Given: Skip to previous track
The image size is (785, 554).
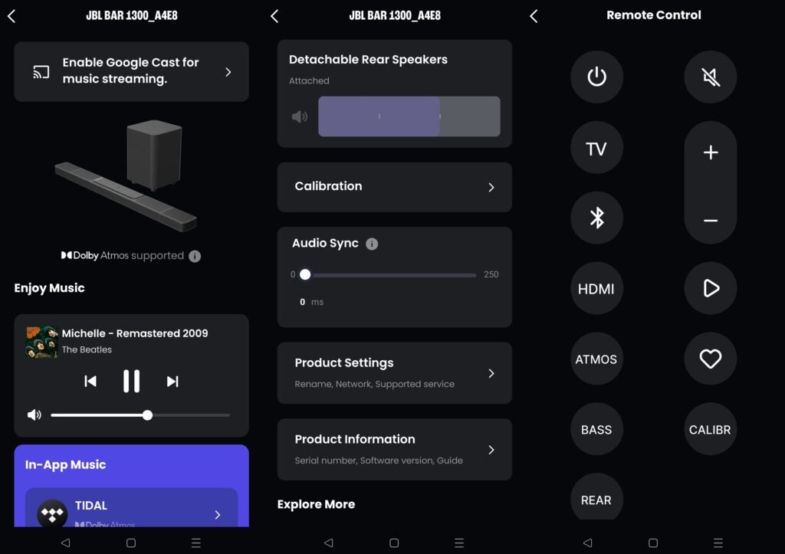Looking at the screenshot, I should [x=90, y=382].
